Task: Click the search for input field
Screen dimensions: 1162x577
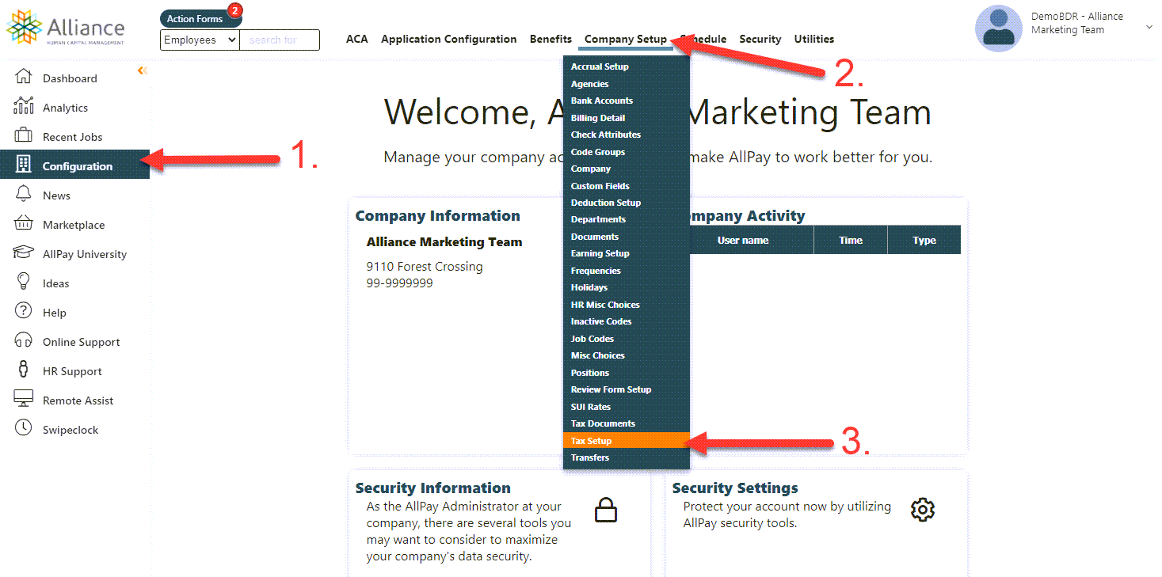Action: click(280, 40)
